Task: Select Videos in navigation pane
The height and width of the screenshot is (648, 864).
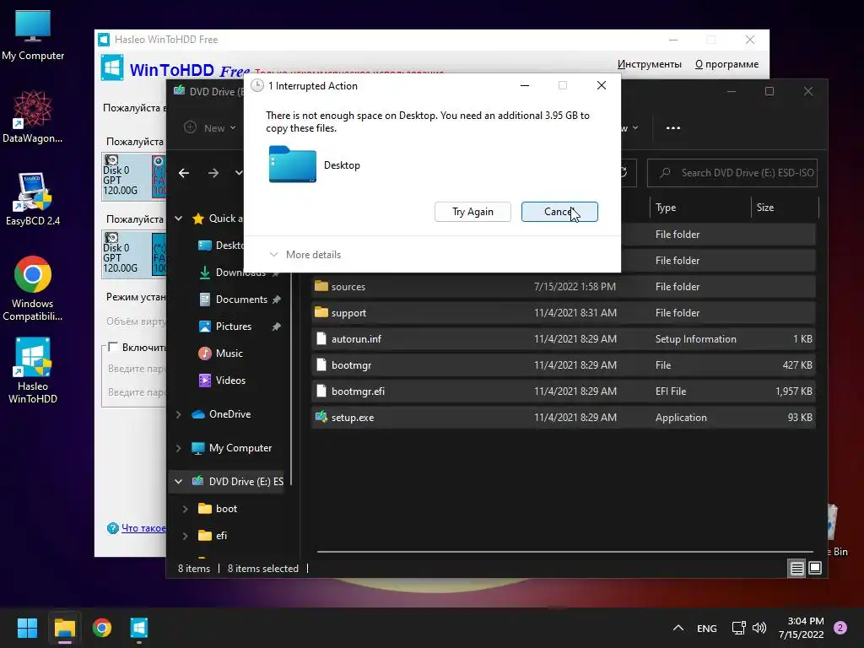Action: [x=222, y=381]
